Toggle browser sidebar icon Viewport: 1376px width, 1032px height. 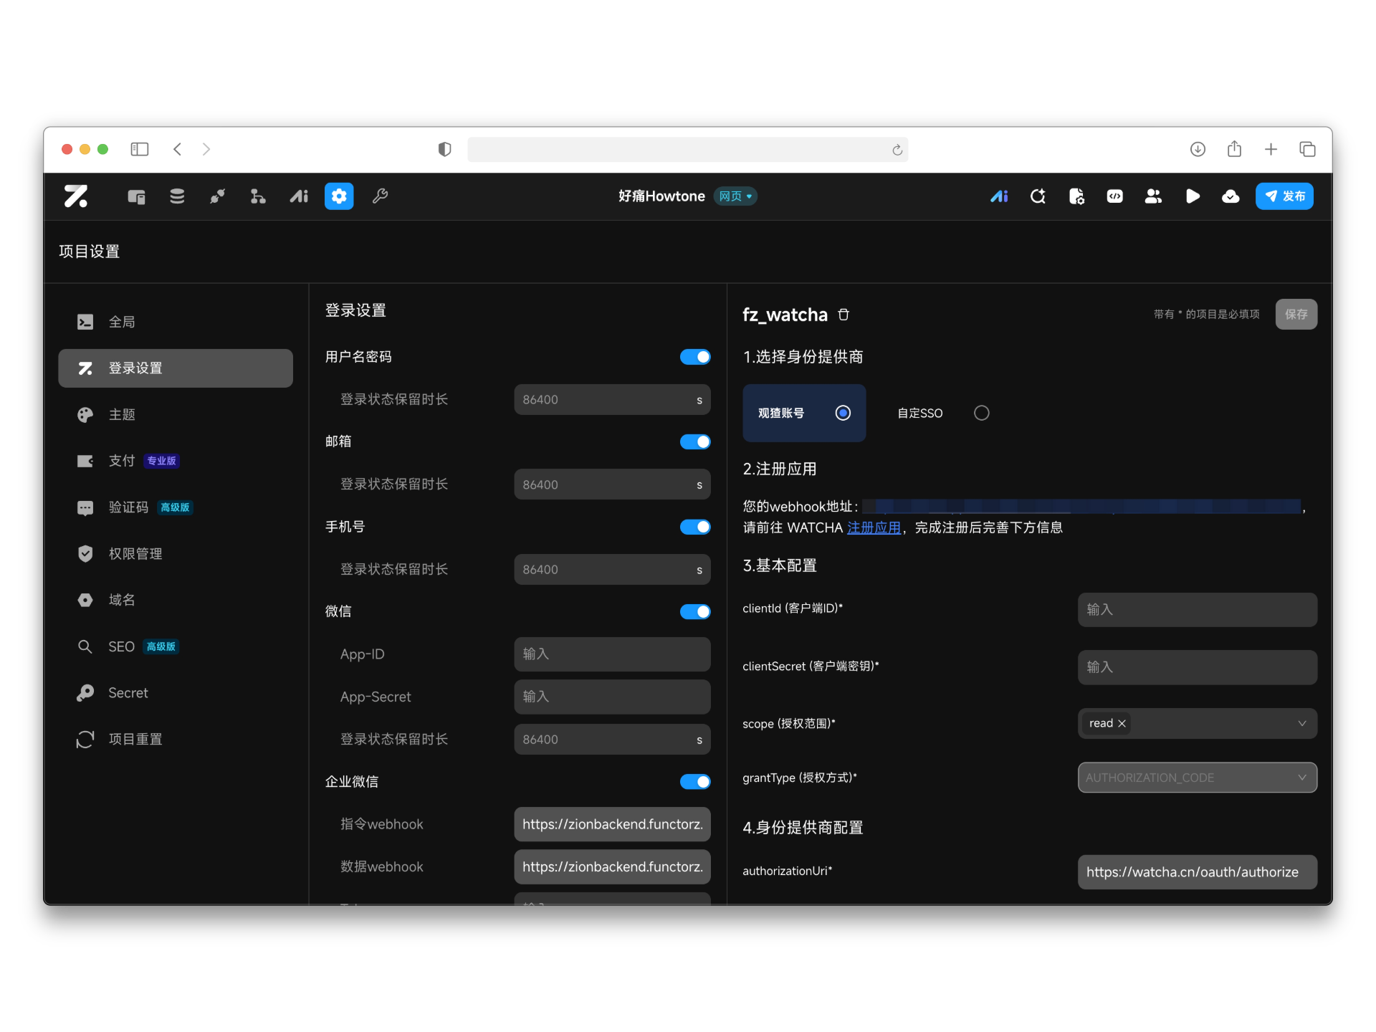click(140, 149)
